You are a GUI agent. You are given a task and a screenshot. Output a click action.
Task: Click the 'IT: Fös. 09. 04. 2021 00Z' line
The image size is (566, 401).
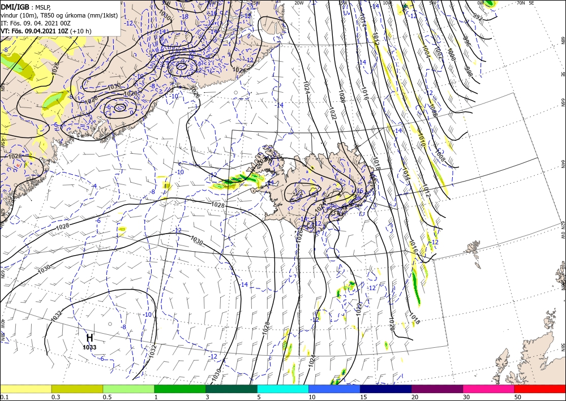tap(35, 23)
